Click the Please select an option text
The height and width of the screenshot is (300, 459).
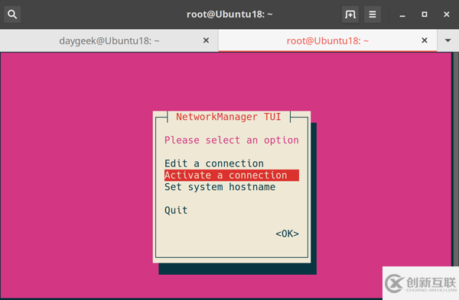pyautogui.click(x=232, y=140)
